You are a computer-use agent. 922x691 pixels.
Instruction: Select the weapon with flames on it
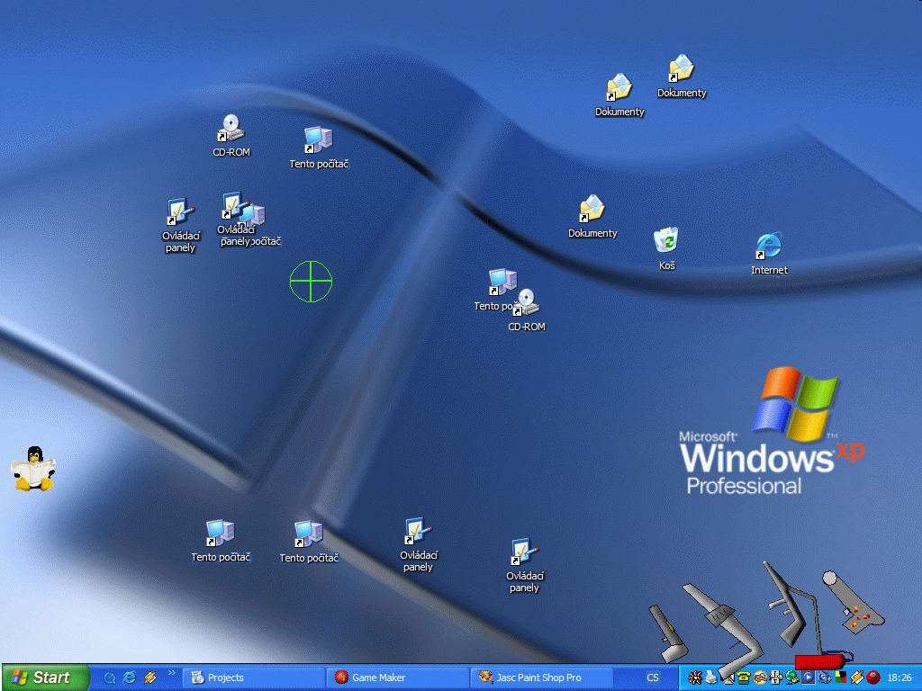853,602
